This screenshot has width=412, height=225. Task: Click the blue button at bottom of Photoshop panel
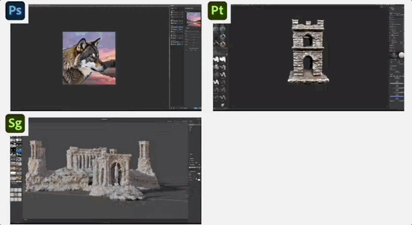[x=195, y=108]
